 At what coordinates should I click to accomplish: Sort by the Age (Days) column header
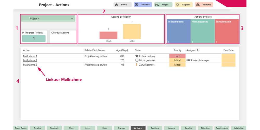pyautogui.click(x=122, y=50)
